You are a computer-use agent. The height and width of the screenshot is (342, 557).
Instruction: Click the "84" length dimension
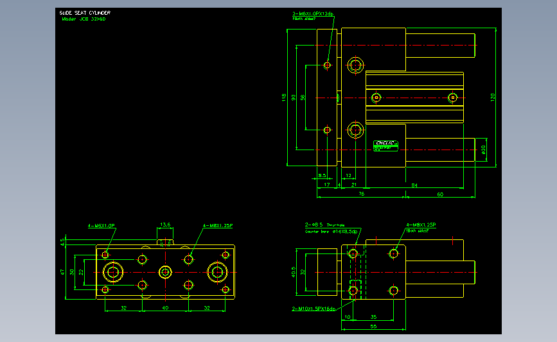click(414, 185)
